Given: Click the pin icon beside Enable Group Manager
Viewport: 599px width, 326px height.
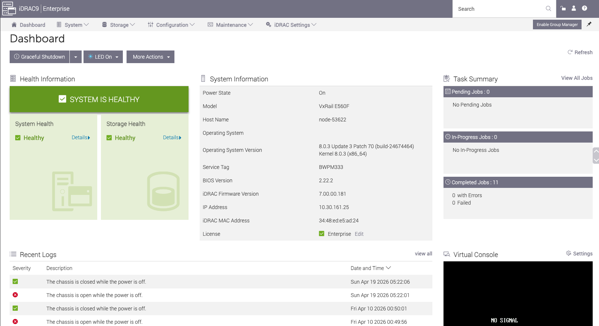Looking at the screenshot, I should (589, 24).
